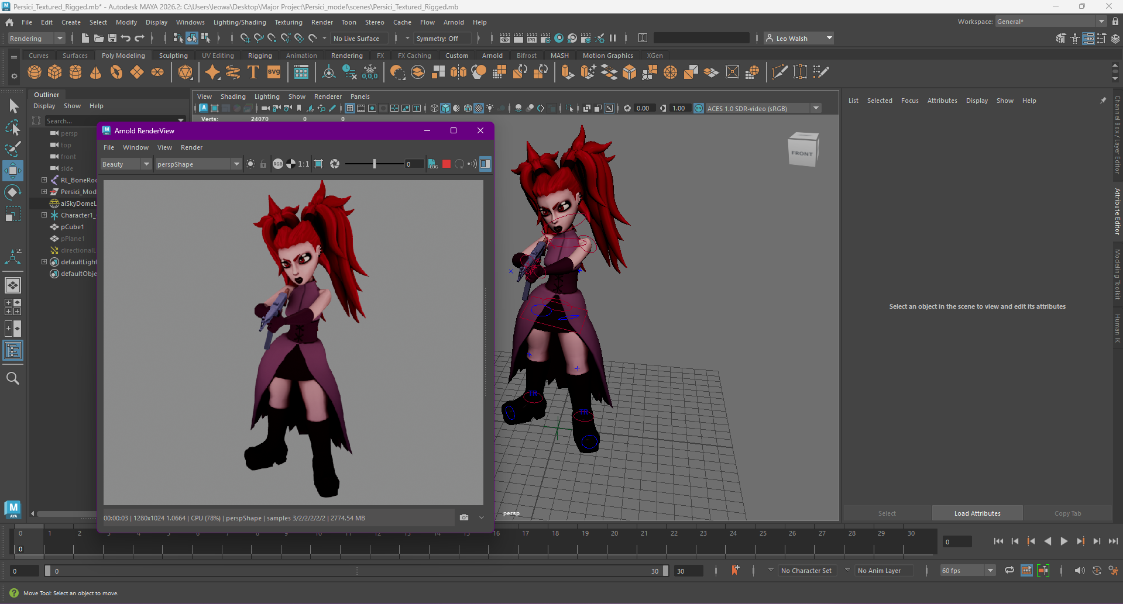Click the Polygon Sphere shelf icon

[35, 72]
